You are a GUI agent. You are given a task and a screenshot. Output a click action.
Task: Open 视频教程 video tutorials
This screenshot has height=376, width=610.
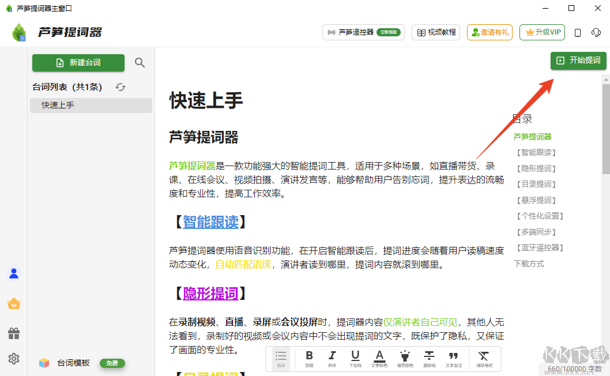[436, 32]
